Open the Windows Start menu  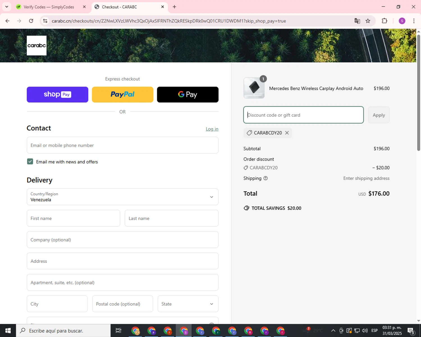click(x=8, y=331)
